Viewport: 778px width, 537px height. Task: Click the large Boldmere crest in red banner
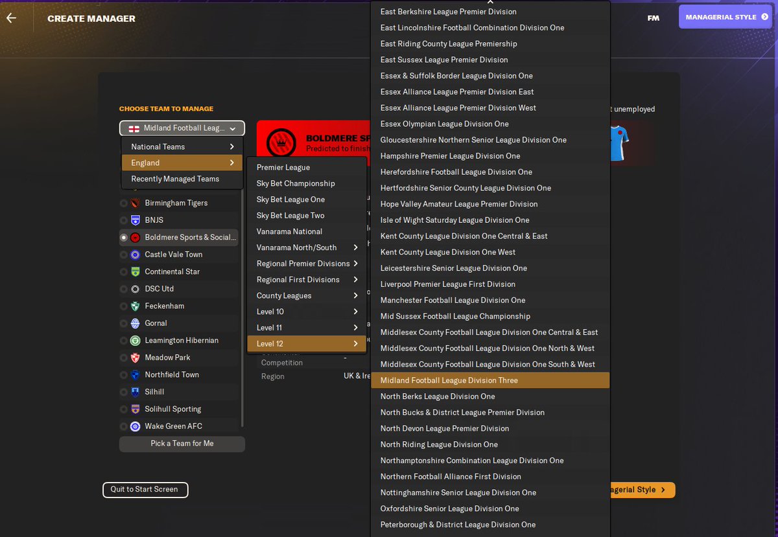pyautogui.click(x=281, y=143)
